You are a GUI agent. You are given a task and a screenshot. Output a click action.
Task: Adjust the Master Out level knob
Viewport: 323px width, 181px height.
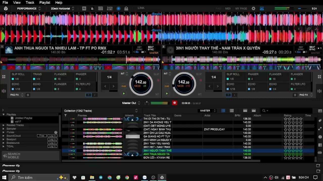147,103
